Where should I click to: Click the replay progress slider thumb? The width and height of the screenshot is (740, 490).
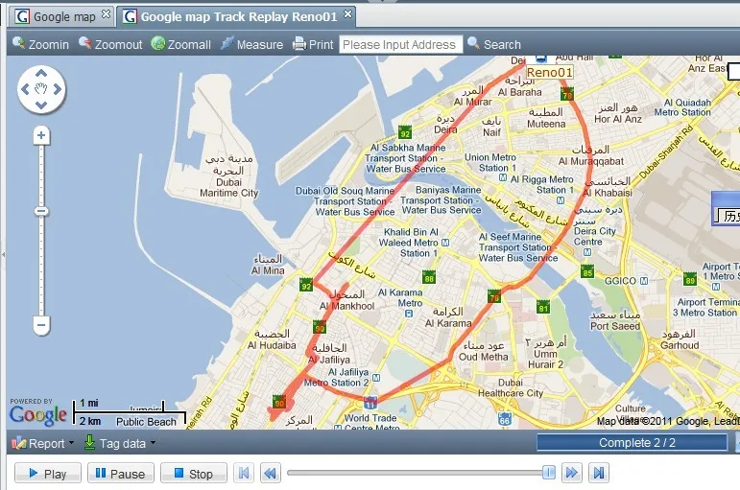point(548,473)
